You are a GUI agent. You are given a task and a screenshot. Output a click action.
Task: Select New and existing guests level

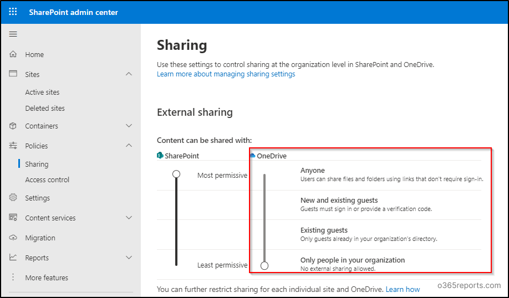tap(339, 200)
